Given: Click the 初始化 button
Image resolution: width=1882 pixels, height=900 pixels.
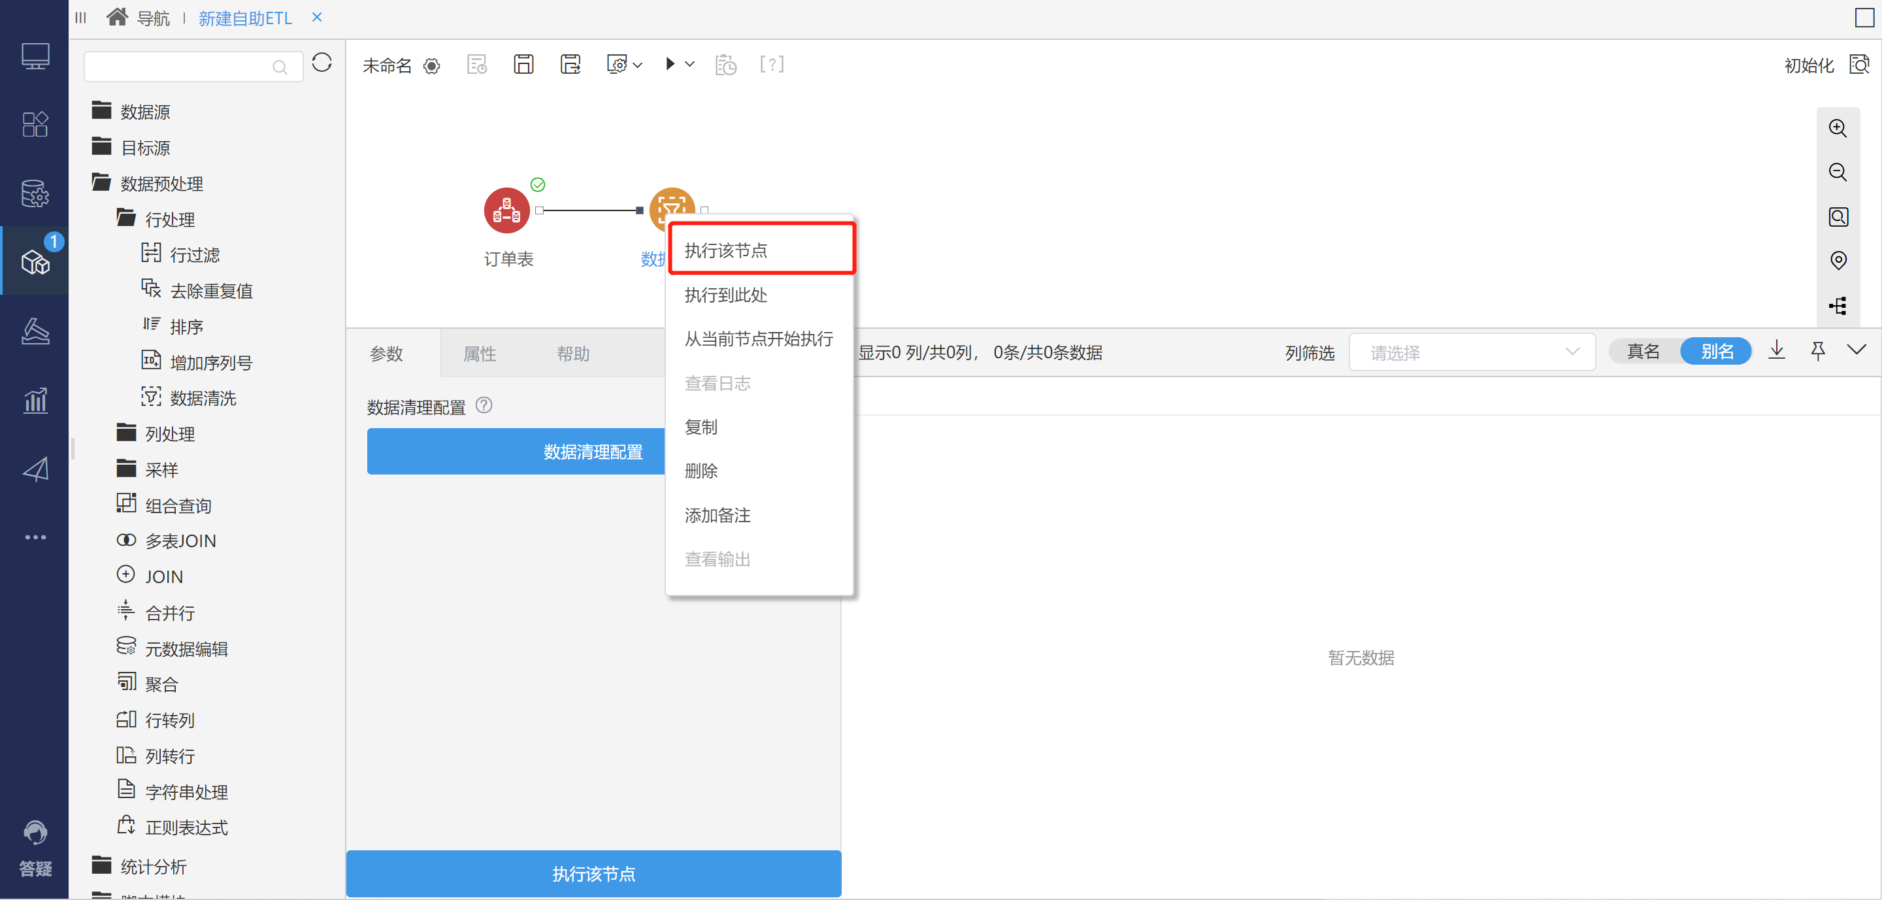Looking at the screenshot, I should click(x=1809, y=65).
